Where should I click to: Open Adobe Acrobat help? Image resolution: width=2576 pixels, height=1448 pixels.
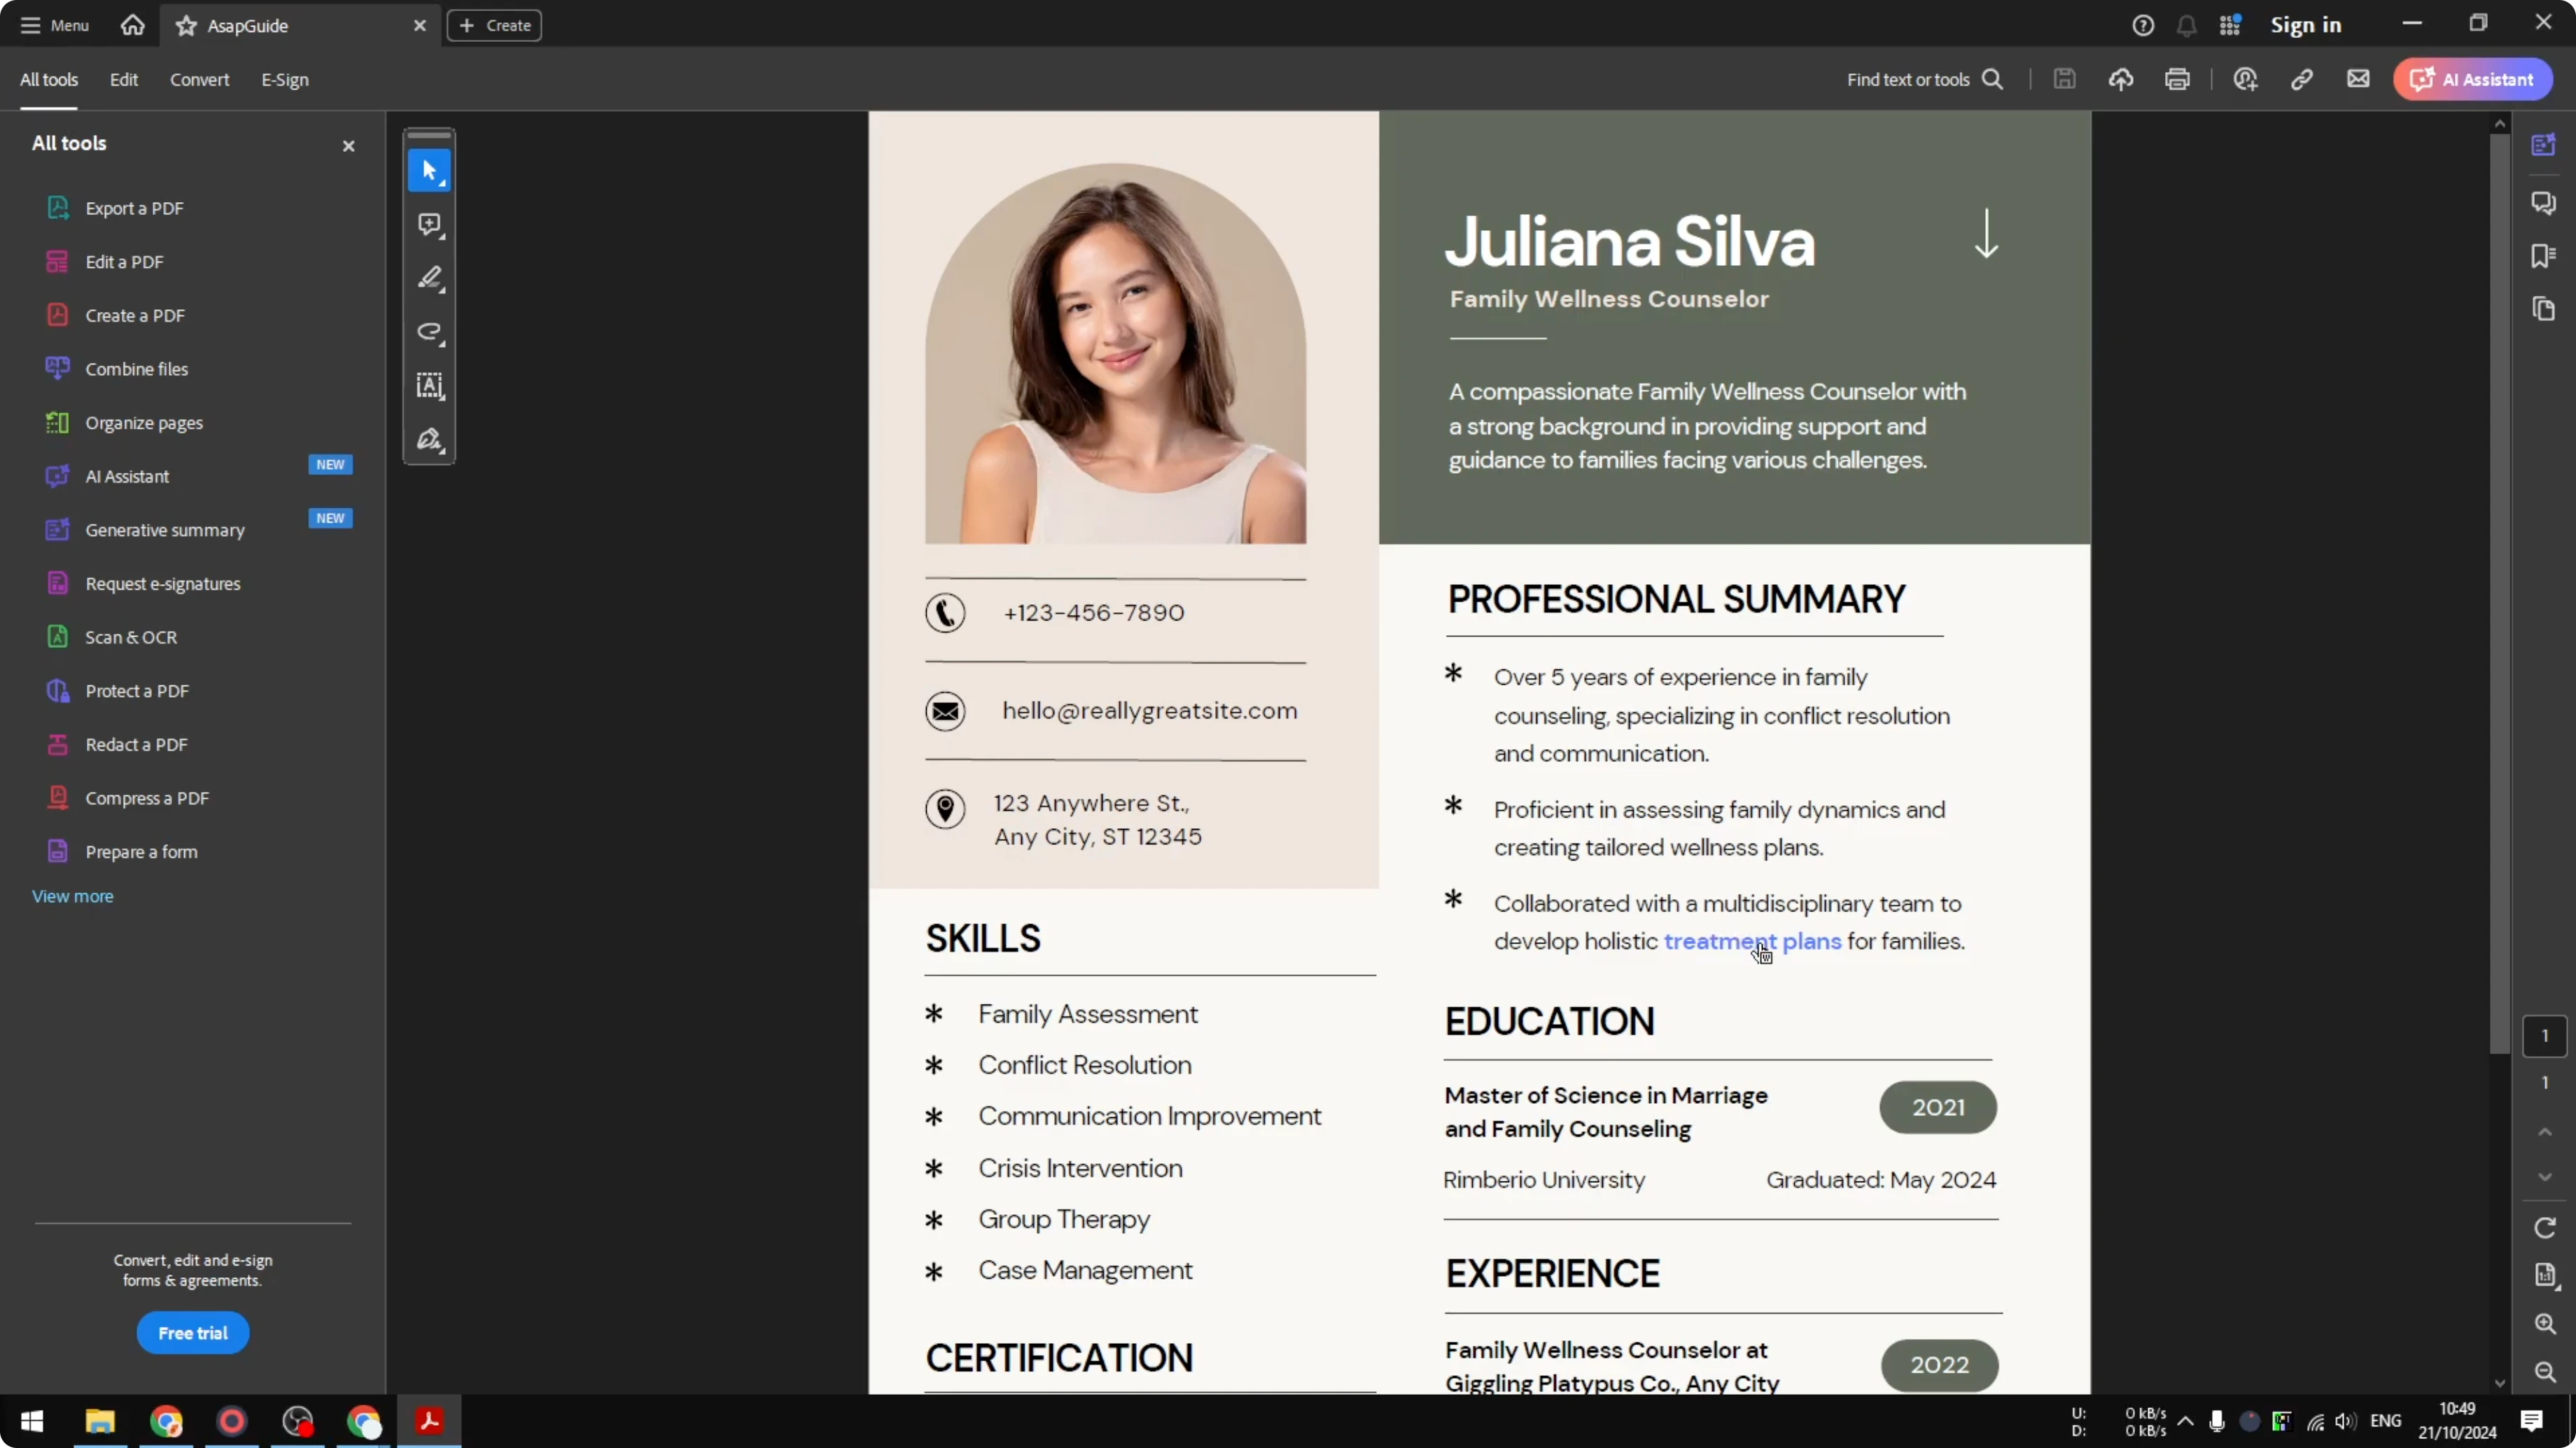pyautogui.click(x=2143, y=25)
